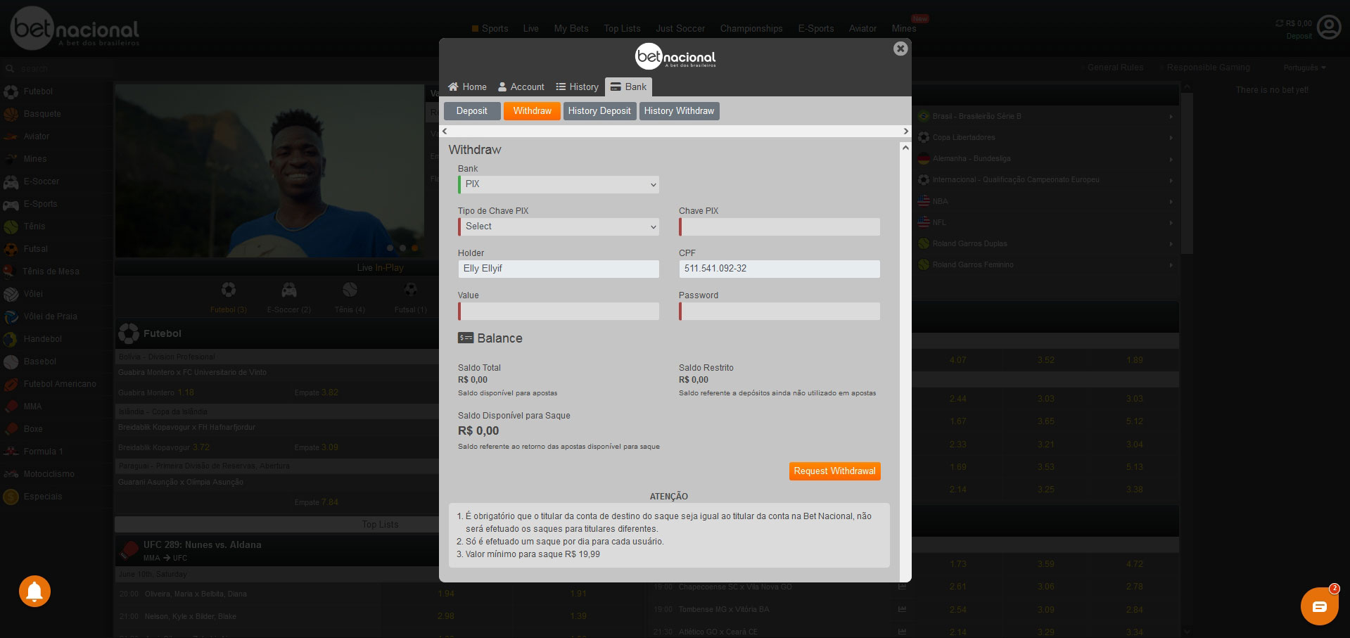Viewport: 1350px width, 638px height.
Task: Open Top Lists menu
Action: tap(622, 29)
